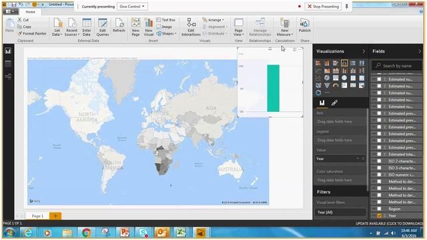Click Stop Presenting
This screenshot has width=427, height=240.
click(x=323, y=6)
